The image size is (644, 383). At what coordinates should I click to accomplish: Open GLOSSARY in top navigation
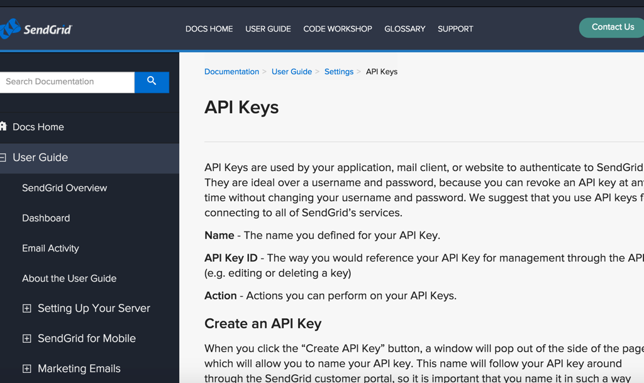[404, 29]
